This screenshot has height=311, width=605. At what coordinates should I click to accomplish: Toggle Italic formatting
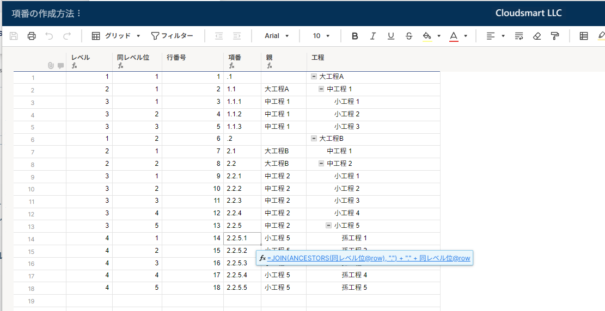click(372, 36)
